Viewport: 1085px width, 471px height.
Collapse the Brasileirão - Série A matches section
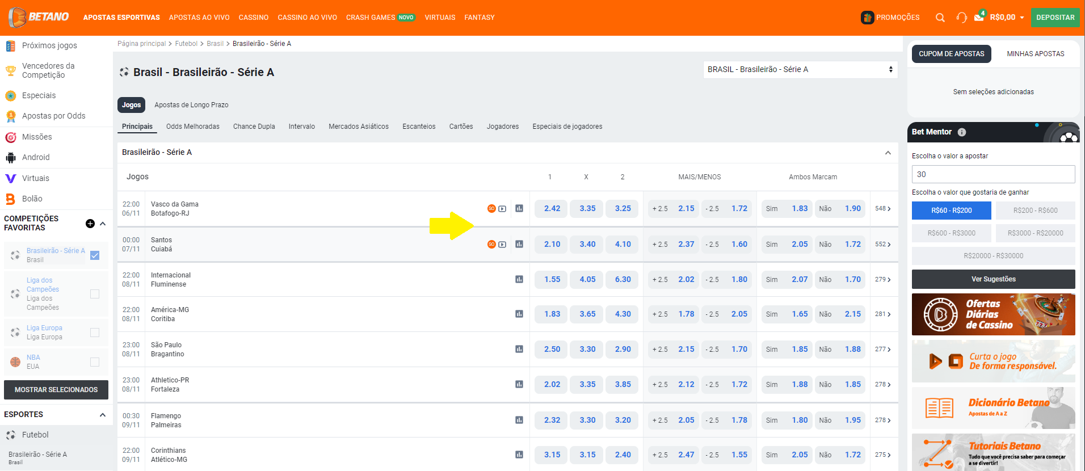888,153
